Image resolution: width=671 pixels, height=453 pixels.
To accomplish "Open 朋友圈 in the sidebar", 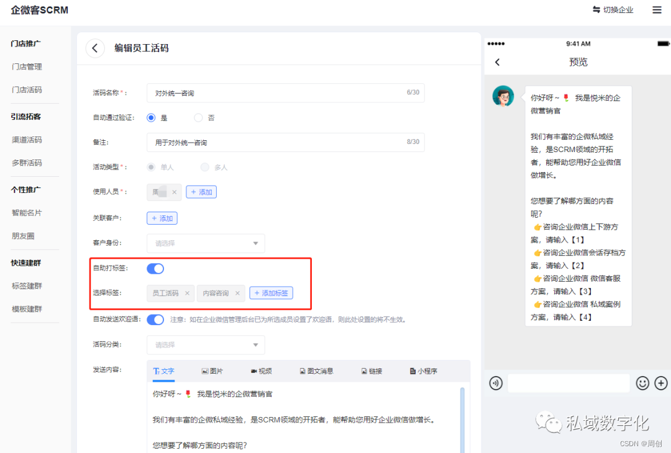I will [x=23, y=236].
